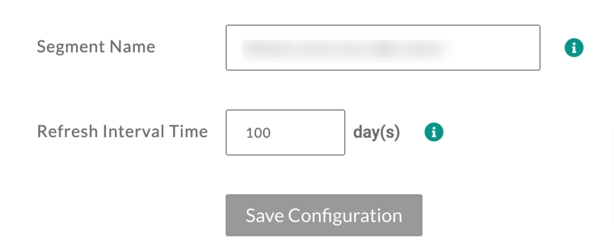Click the day(s) unit label
614x243 pixels.
pos(377,133)
